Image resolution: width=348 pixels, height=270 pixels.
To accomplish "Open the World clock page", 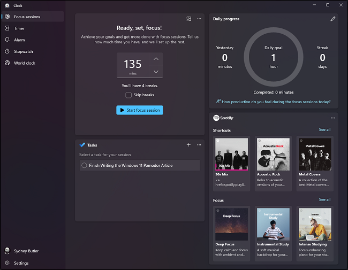I will (24, 63).
